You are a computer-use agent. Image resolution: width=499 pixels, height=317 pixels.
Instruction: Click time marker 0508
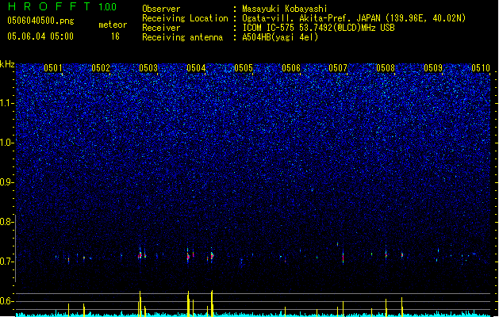[x=386, y=68]
